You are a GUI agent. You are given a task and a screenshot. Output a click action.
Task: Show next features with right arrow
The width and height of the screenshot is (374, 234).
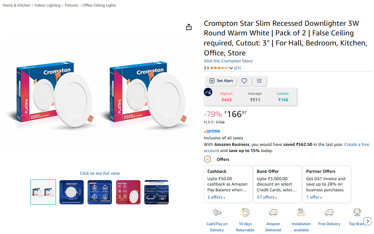click(x=367, y=221)
